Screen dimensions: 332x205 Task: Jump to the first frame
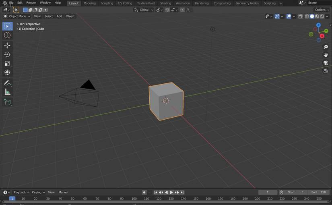pos(156,192)
